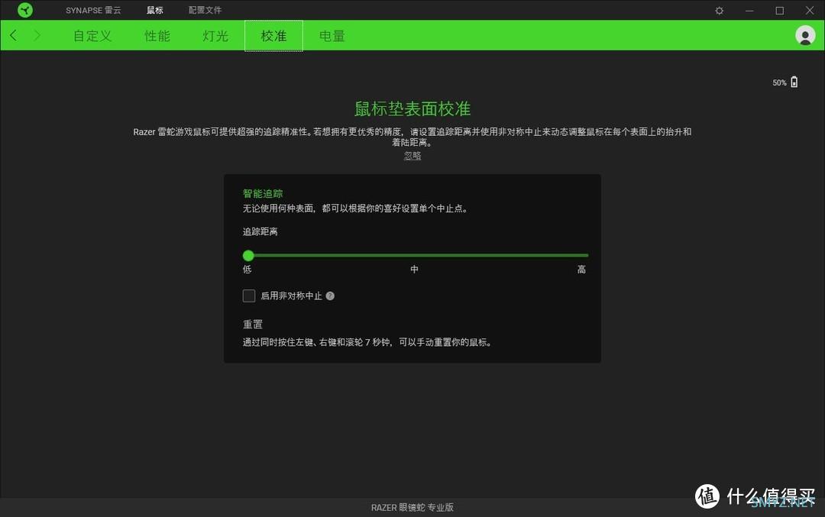
Task: Click the 50% battery percentage text
Action: (x=779, y=82)
